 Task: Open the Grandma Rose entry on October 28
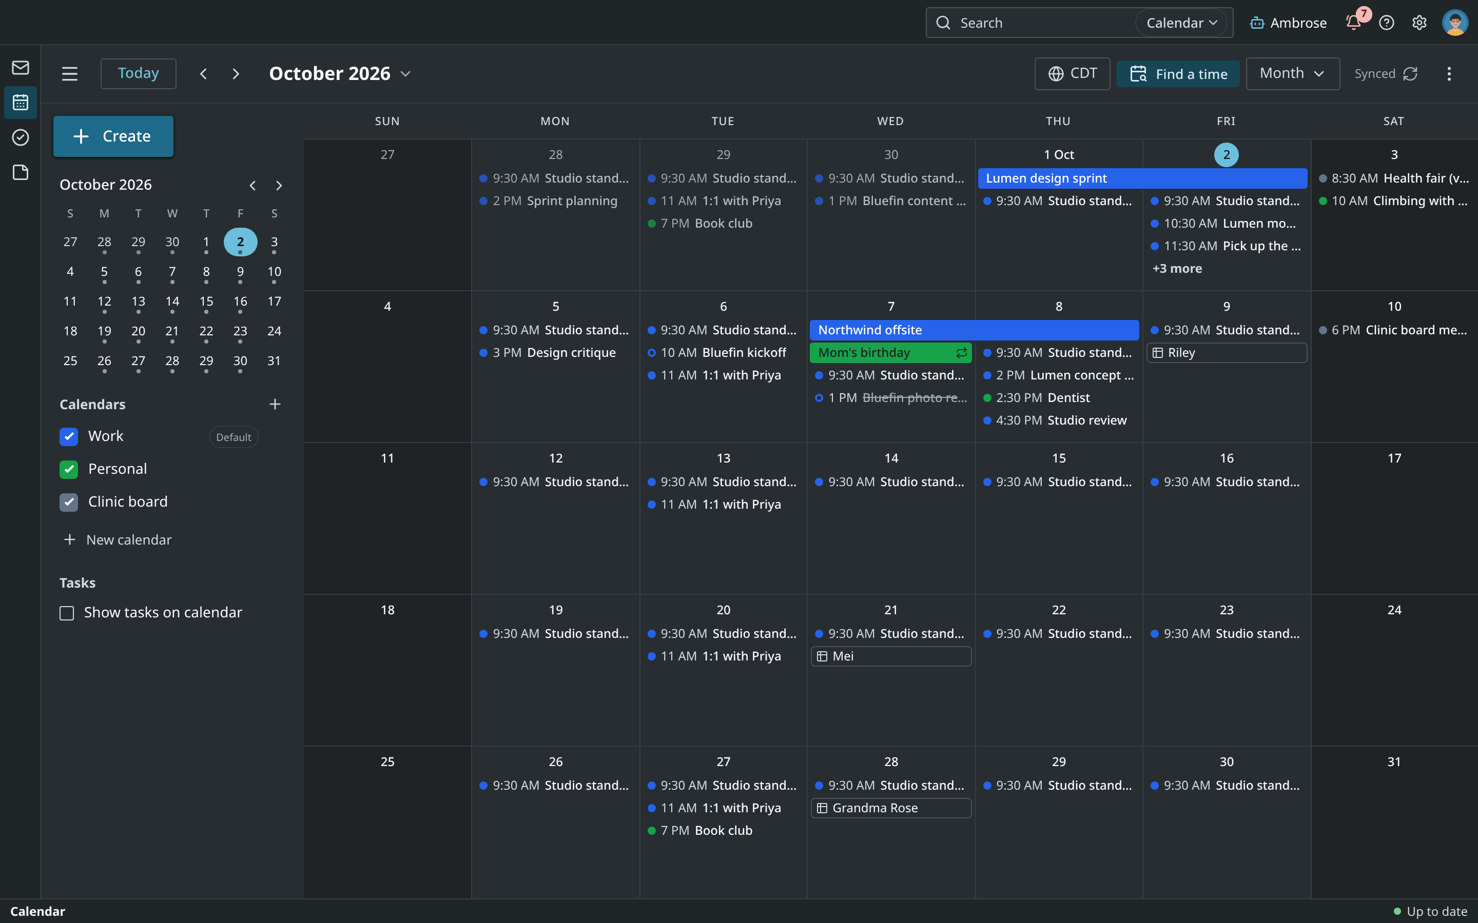coord(890,808)
